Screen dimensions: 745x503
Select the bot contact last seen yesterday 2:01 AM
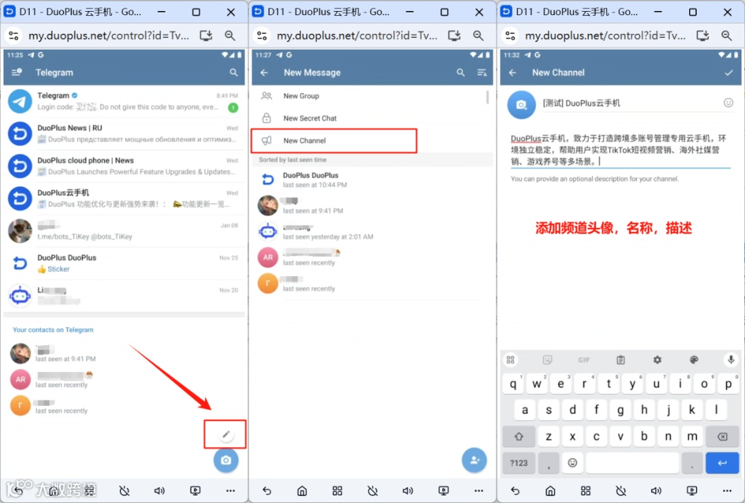[x=372, y=232]
